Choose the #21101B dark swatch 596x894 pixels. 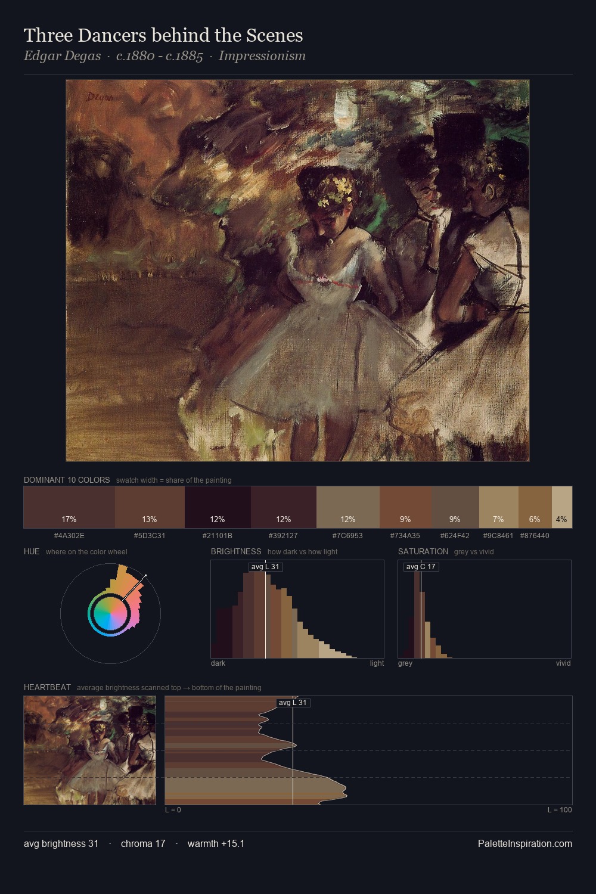coord(218,507)
